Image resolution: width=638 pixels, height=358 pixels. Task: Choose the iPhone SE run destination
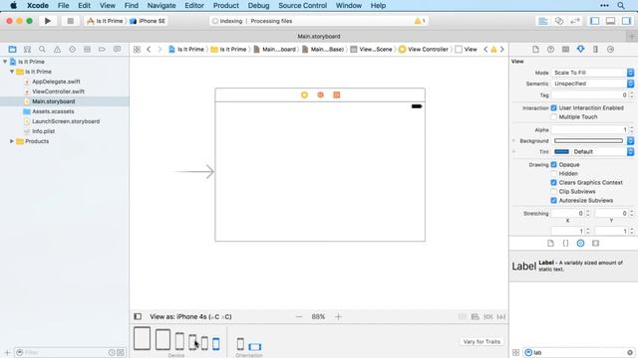pos(148,21)
